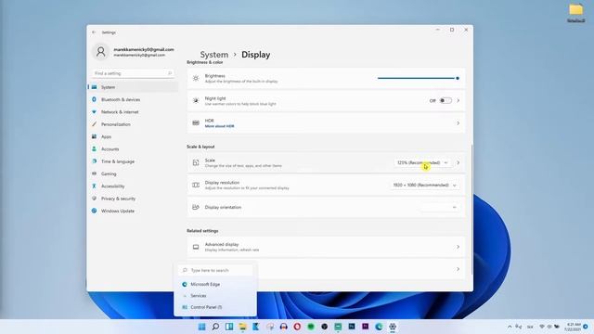Open the HDR settings chevron
This screenshot has height=334, width=594.
click(x=458, y=123)
